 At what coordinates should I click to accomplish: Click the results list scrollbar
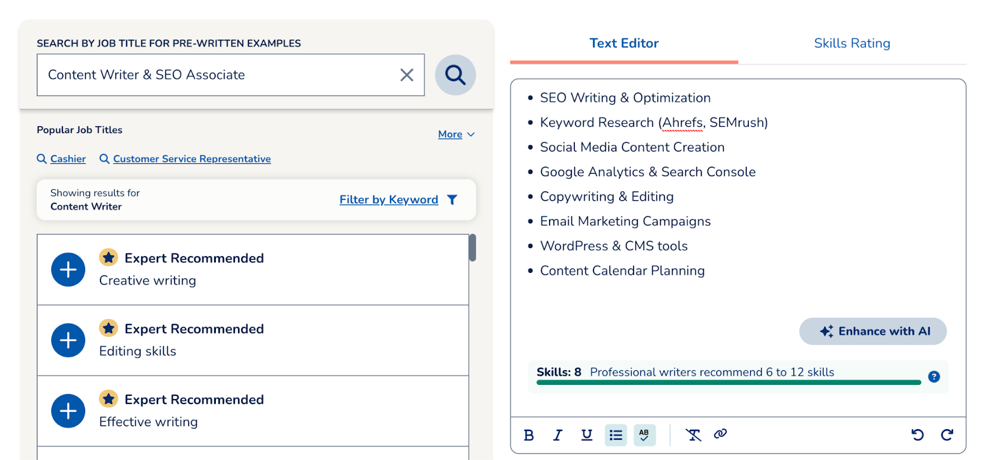click(x=473, y=248)
